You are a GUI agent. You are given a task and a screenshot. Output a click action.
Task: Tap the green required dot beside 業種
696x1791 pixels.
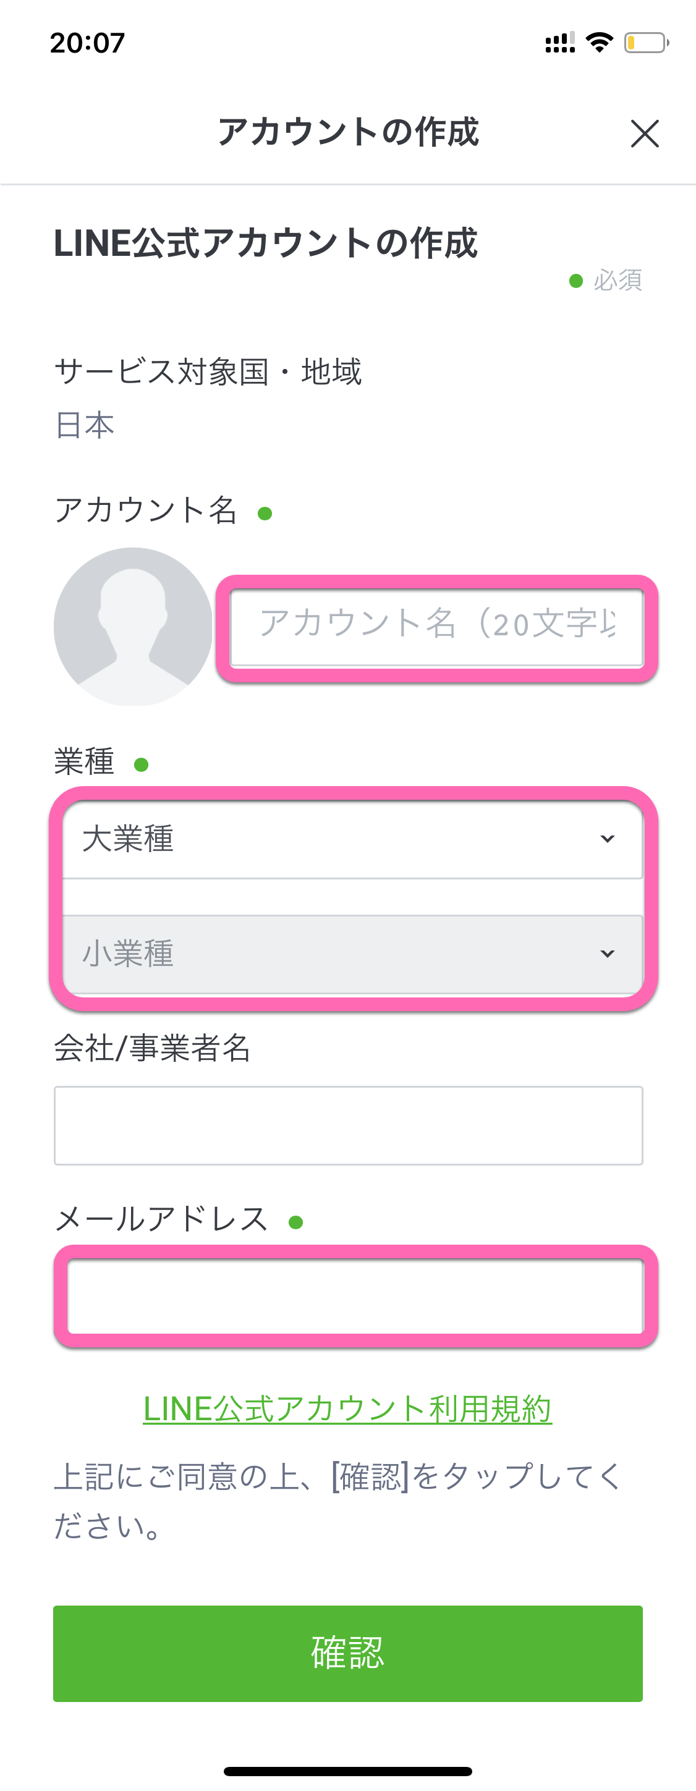(x=141, y=765)
